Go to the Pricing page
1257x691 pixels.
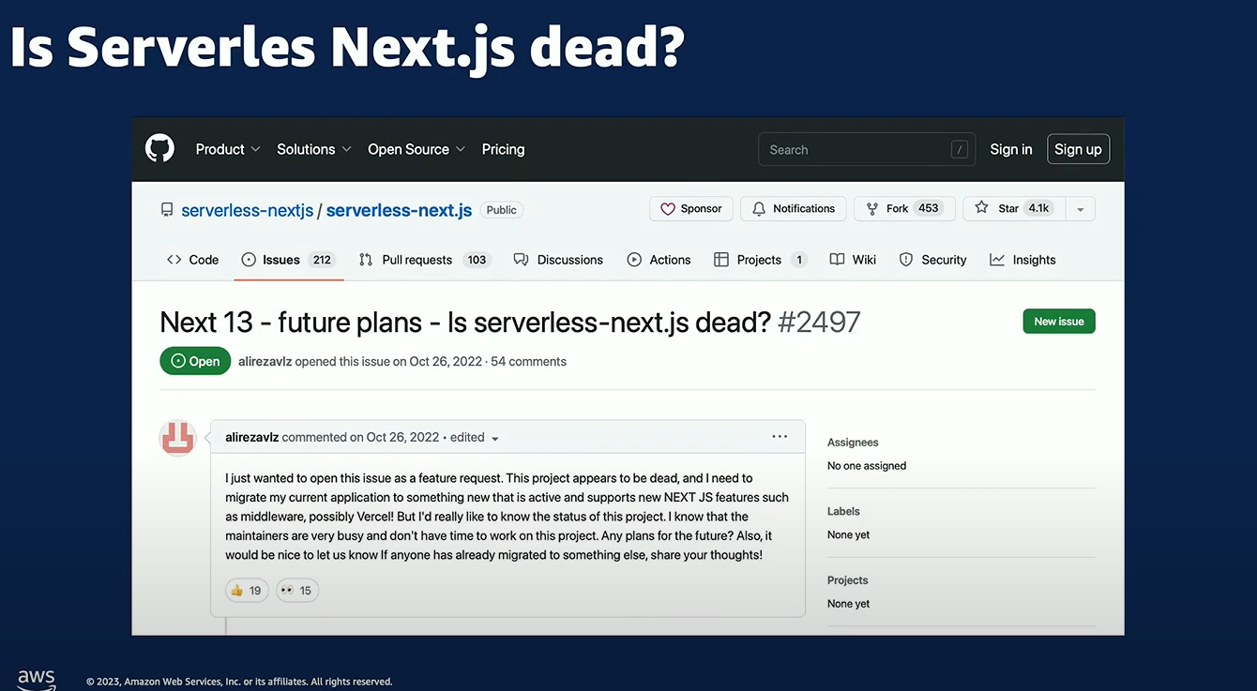(503, 149)
